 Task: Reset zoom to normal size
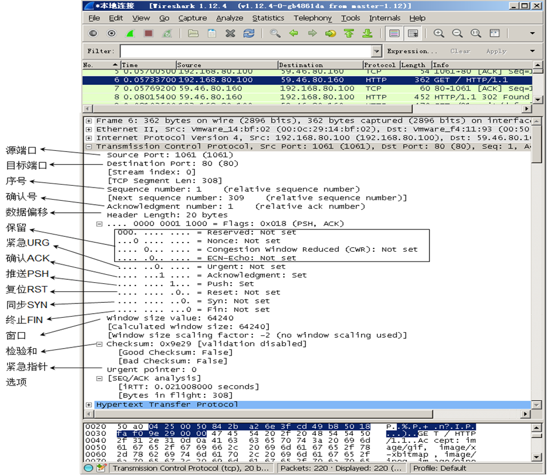tap(476, 33)
